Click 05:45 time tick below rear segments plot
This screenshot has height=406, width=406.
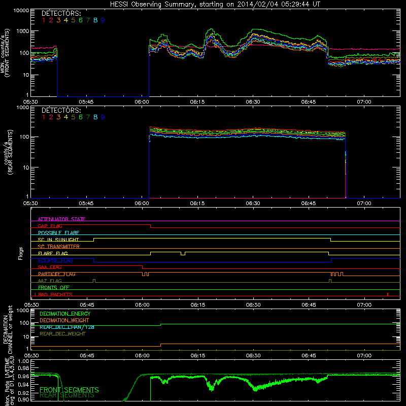[86, 204]
